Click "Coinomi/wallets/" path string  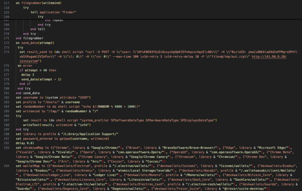[x=235, y=166]
